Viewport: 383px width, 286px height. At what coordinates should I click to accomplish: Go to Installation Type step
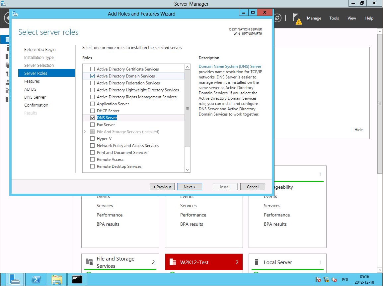click(x=39, y=57)
